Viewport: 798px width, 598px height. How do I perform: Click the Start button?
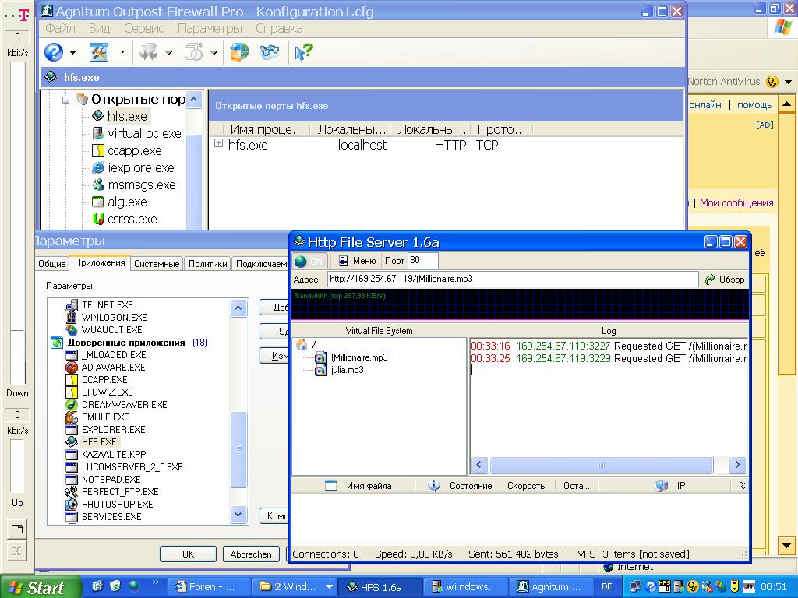pyautogui.click(x=40, y=586)
